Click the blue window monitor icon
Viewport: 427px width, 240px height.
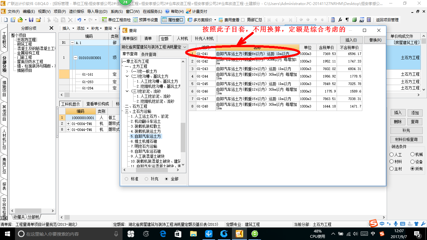[x=362, y=20]
